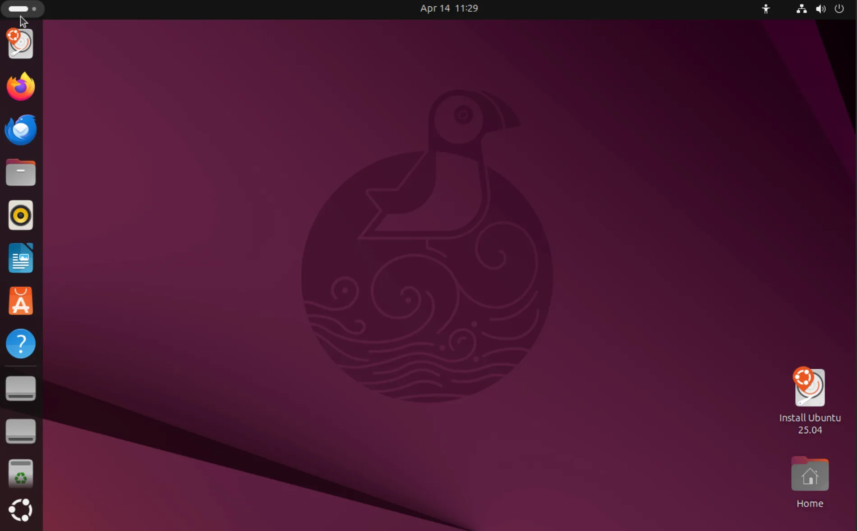Viewport: 857px width, 531px height.
Task: Open the Files application
Action: pos(20,172)
